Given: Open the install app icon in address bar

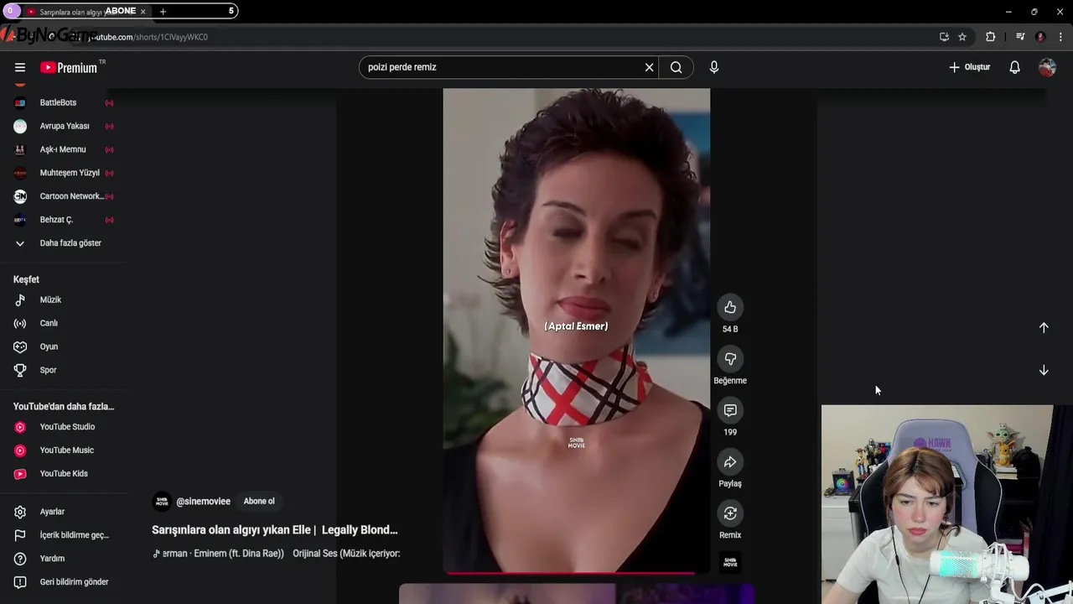Looking at the screenshot, I should 944,37.
